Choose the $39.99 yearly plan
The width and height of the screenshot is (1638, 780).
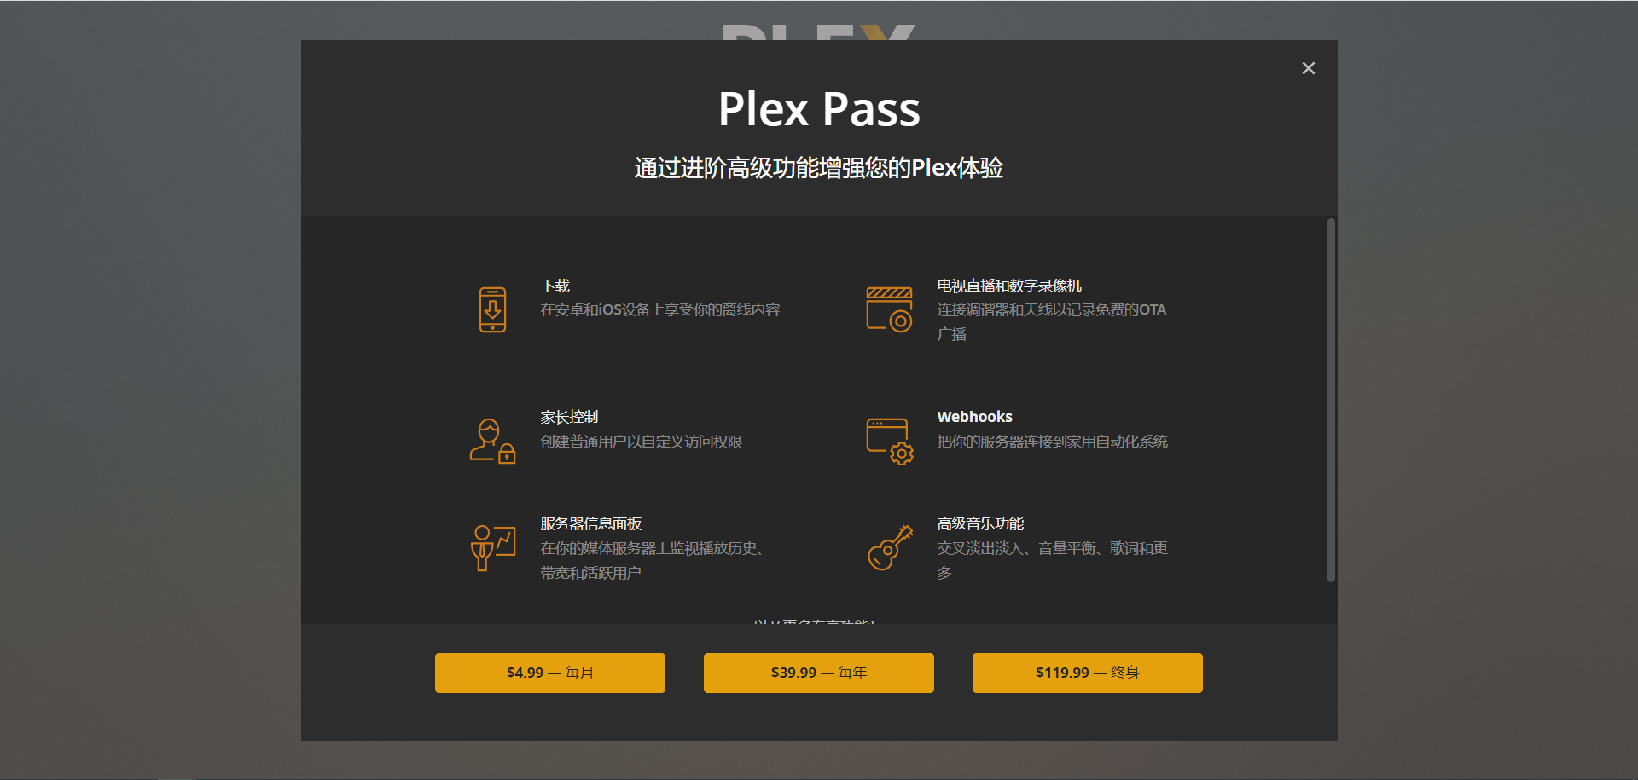pyautogui.click(x=819, y=673)
